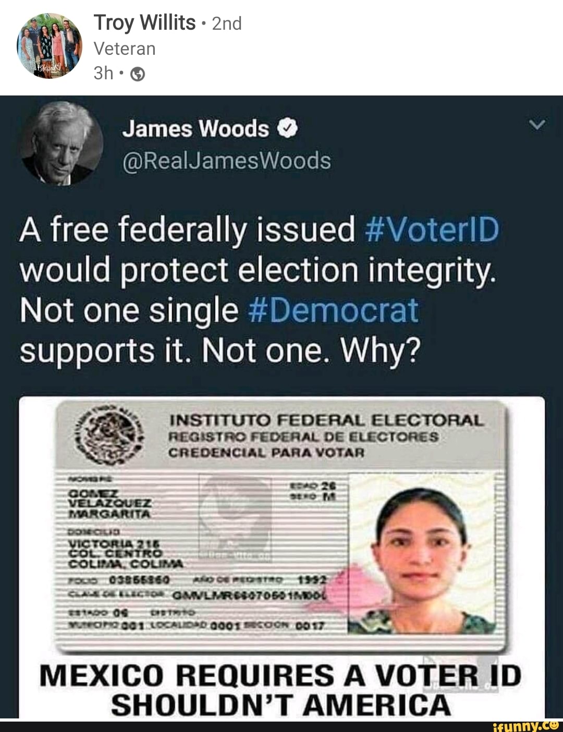Click the 'Mexico Requires a Voter ID' caption

click(280, 676)
